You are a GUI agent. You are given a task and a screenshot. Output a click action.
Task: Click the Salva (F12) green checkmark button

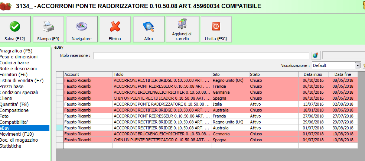(x=14, y=29)
